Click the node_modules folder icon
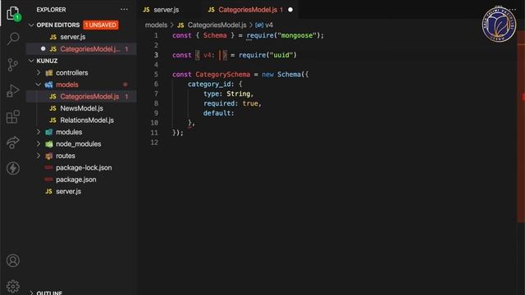 49,144
